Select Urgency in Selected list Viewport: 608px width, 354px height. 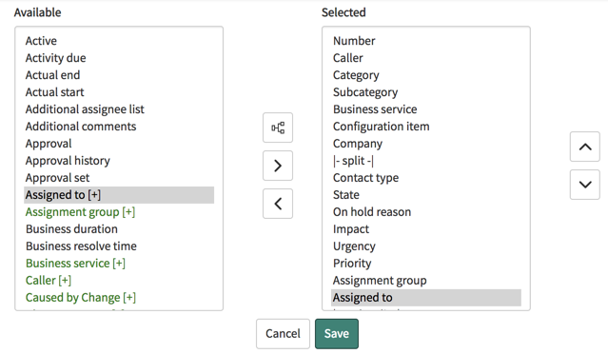426,246
